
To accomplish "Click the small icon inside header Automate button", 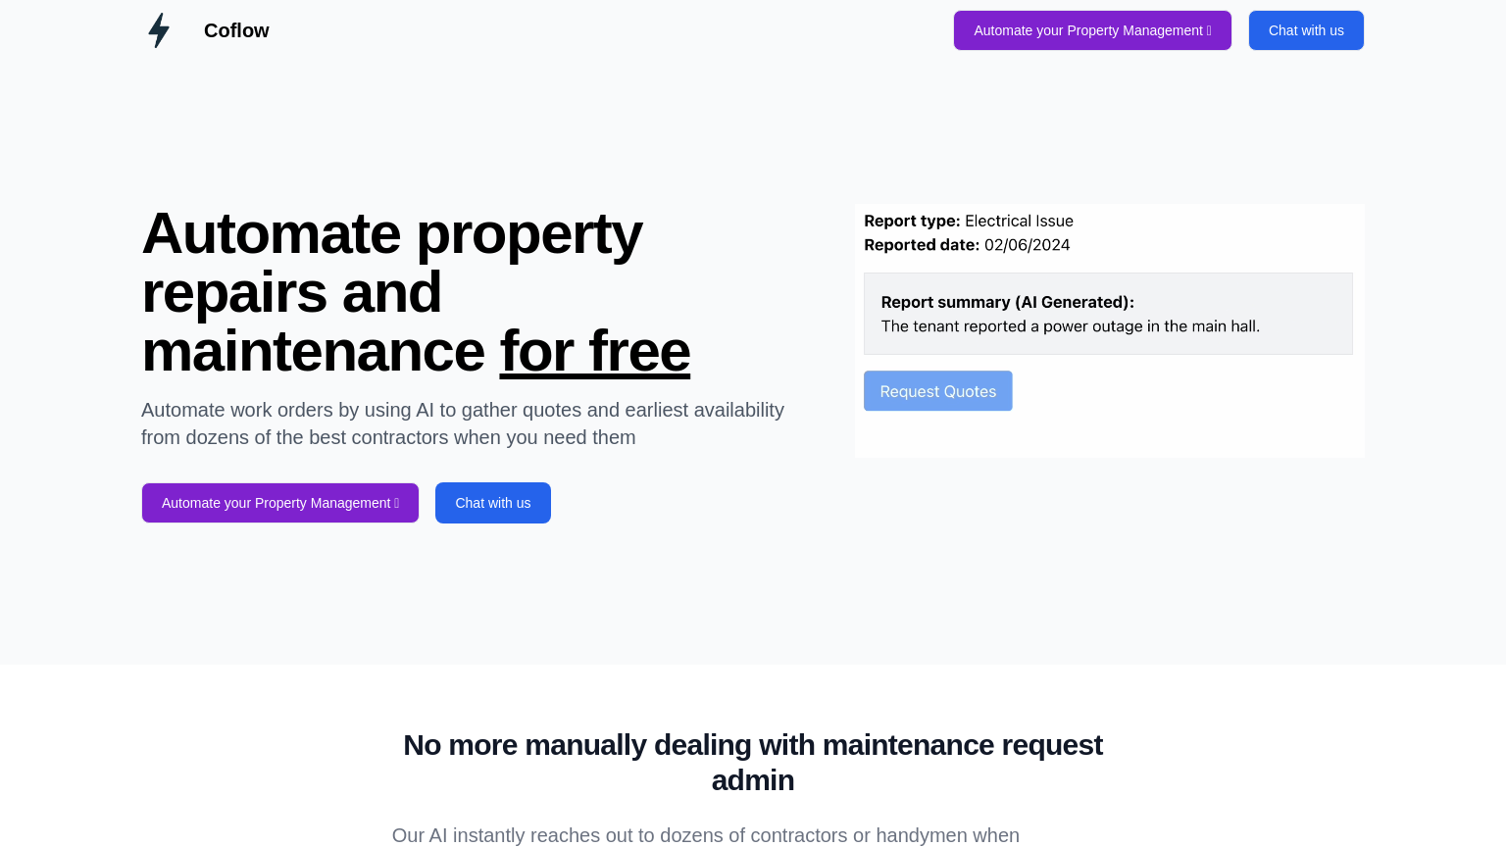I will [x=1209, y=31].
